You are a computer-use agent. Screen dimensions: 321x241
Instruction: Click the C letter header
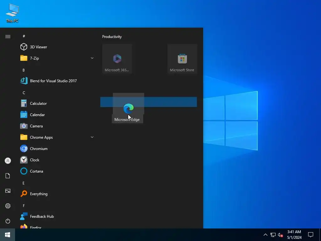coord(24,93)
